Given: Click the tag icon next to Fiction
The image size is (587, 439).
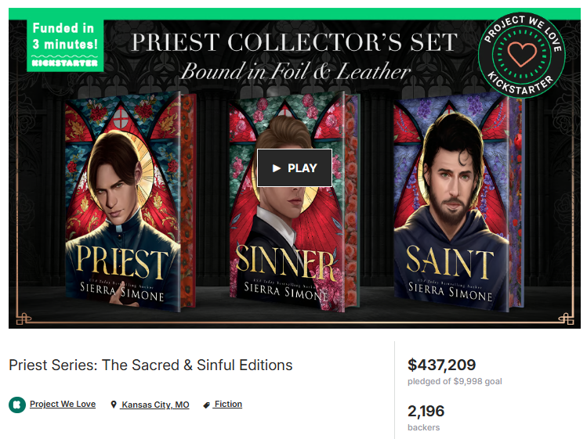Looking at the screenshot, I should 207,405.
